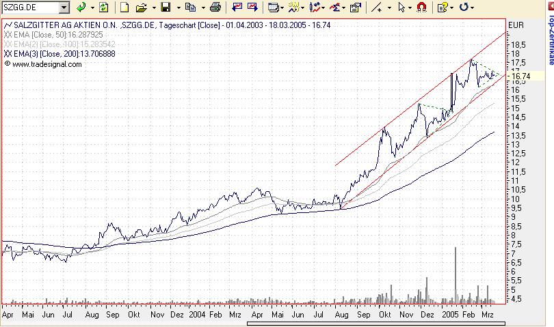Expand the window layout dropdown arrow
The width and height of the screenshot is (554, 327).
pos(282,8)
